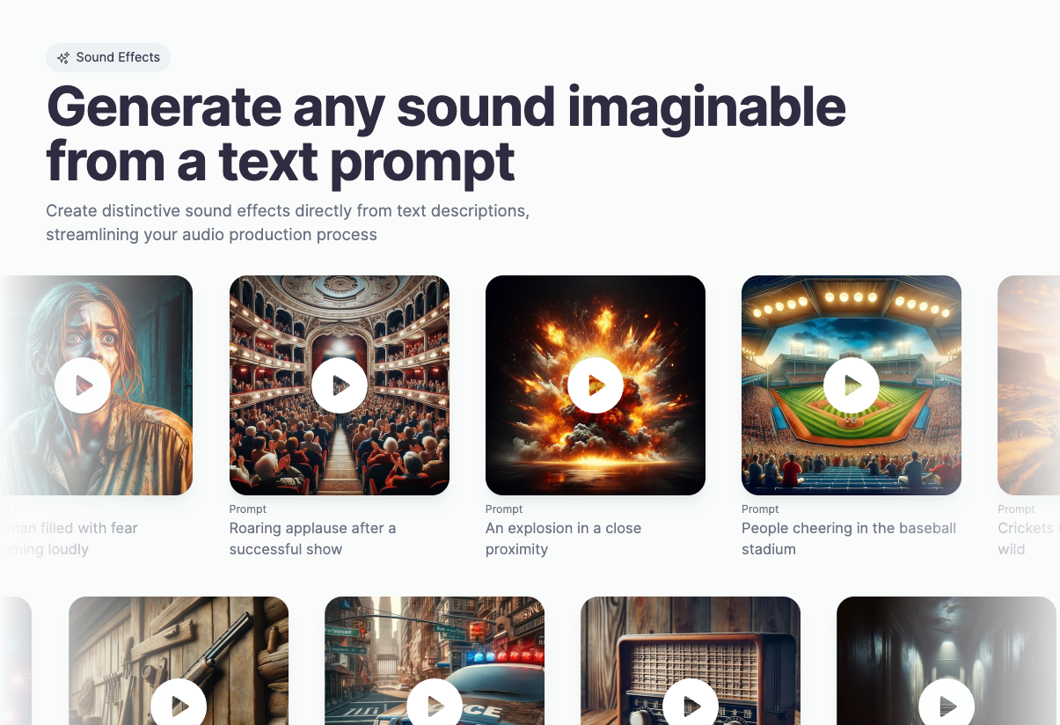
Task: Open the theater audience thumbnail image
Action: [x=340, y=385]
